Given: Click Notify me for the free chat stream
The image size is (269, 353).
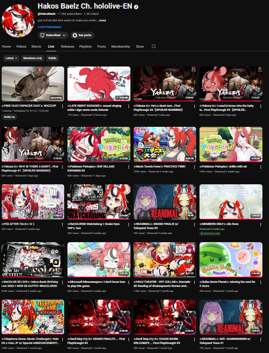Looking at the screenshot, I should (x=9, y=117).
